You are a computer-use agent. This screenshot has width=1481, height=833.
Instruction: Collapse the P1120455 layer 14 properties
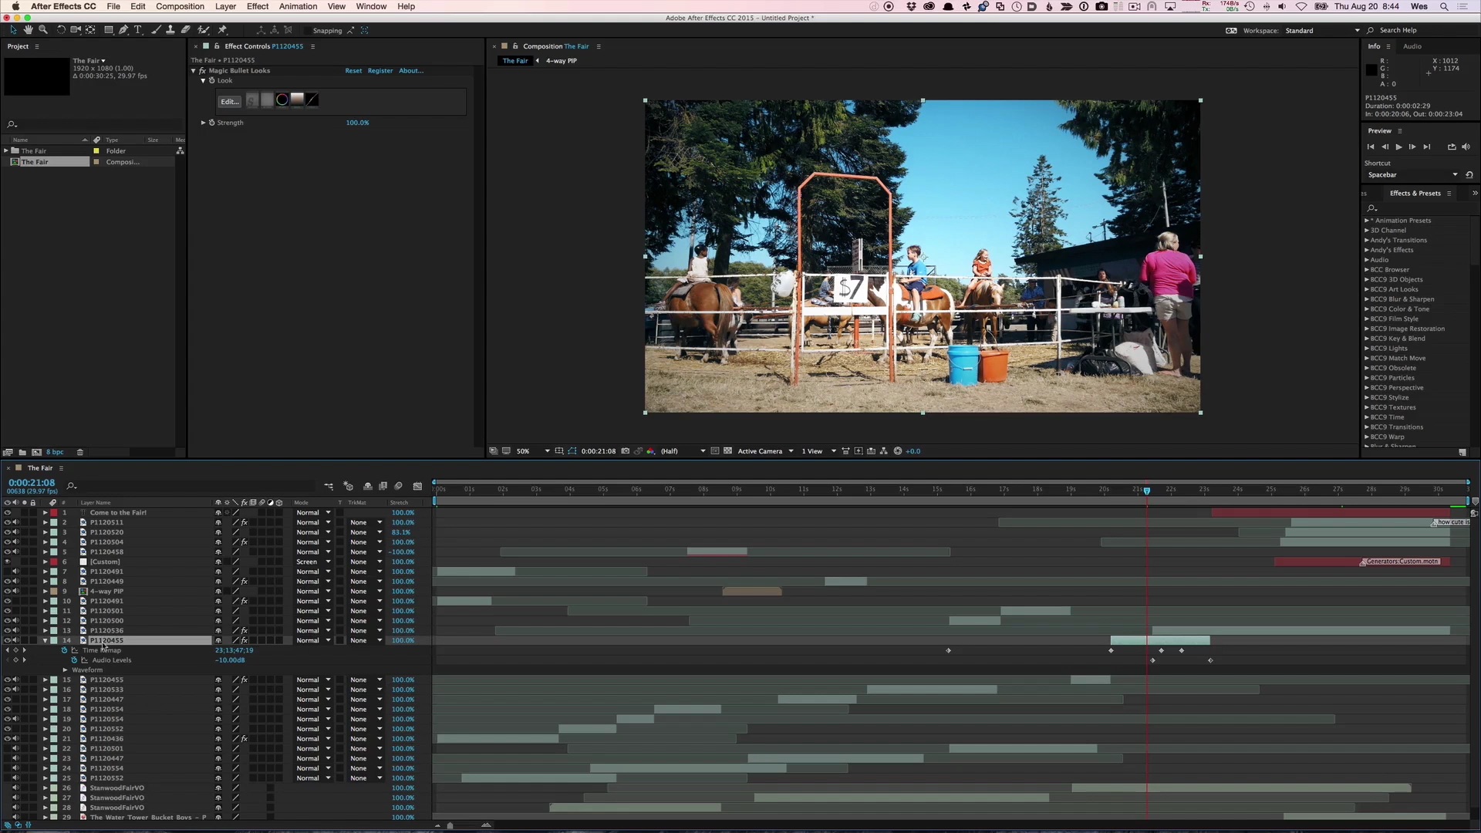(x=45, y=640)
